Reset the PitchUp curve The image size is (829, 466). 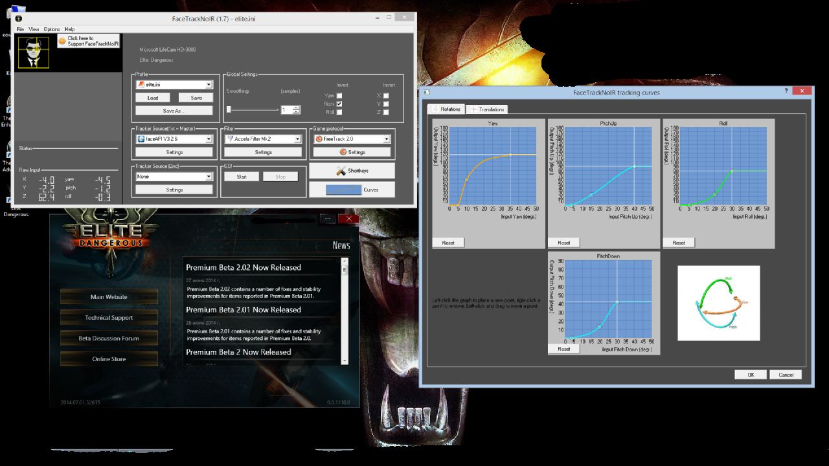(563, 243)
